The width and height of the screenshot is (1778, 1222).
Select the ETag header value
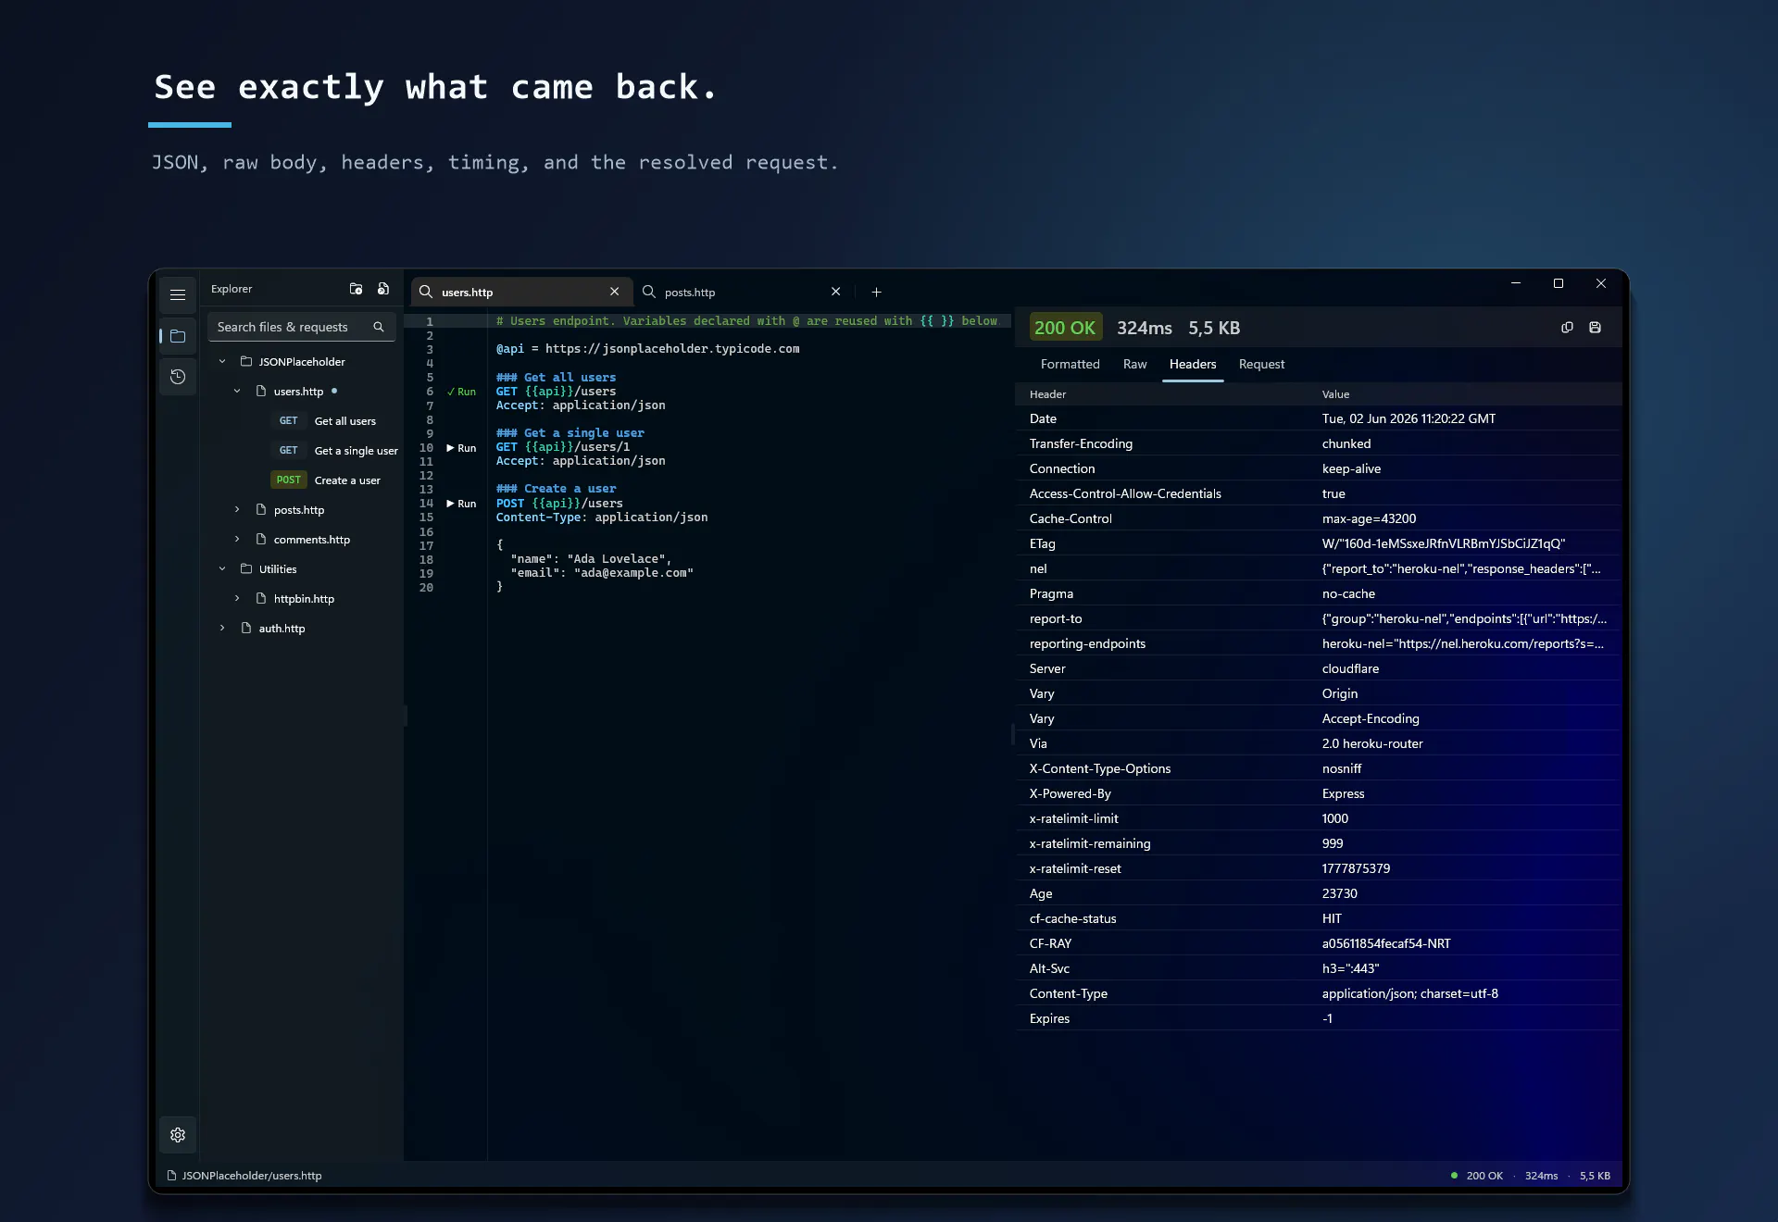[x=1444, y=544]
